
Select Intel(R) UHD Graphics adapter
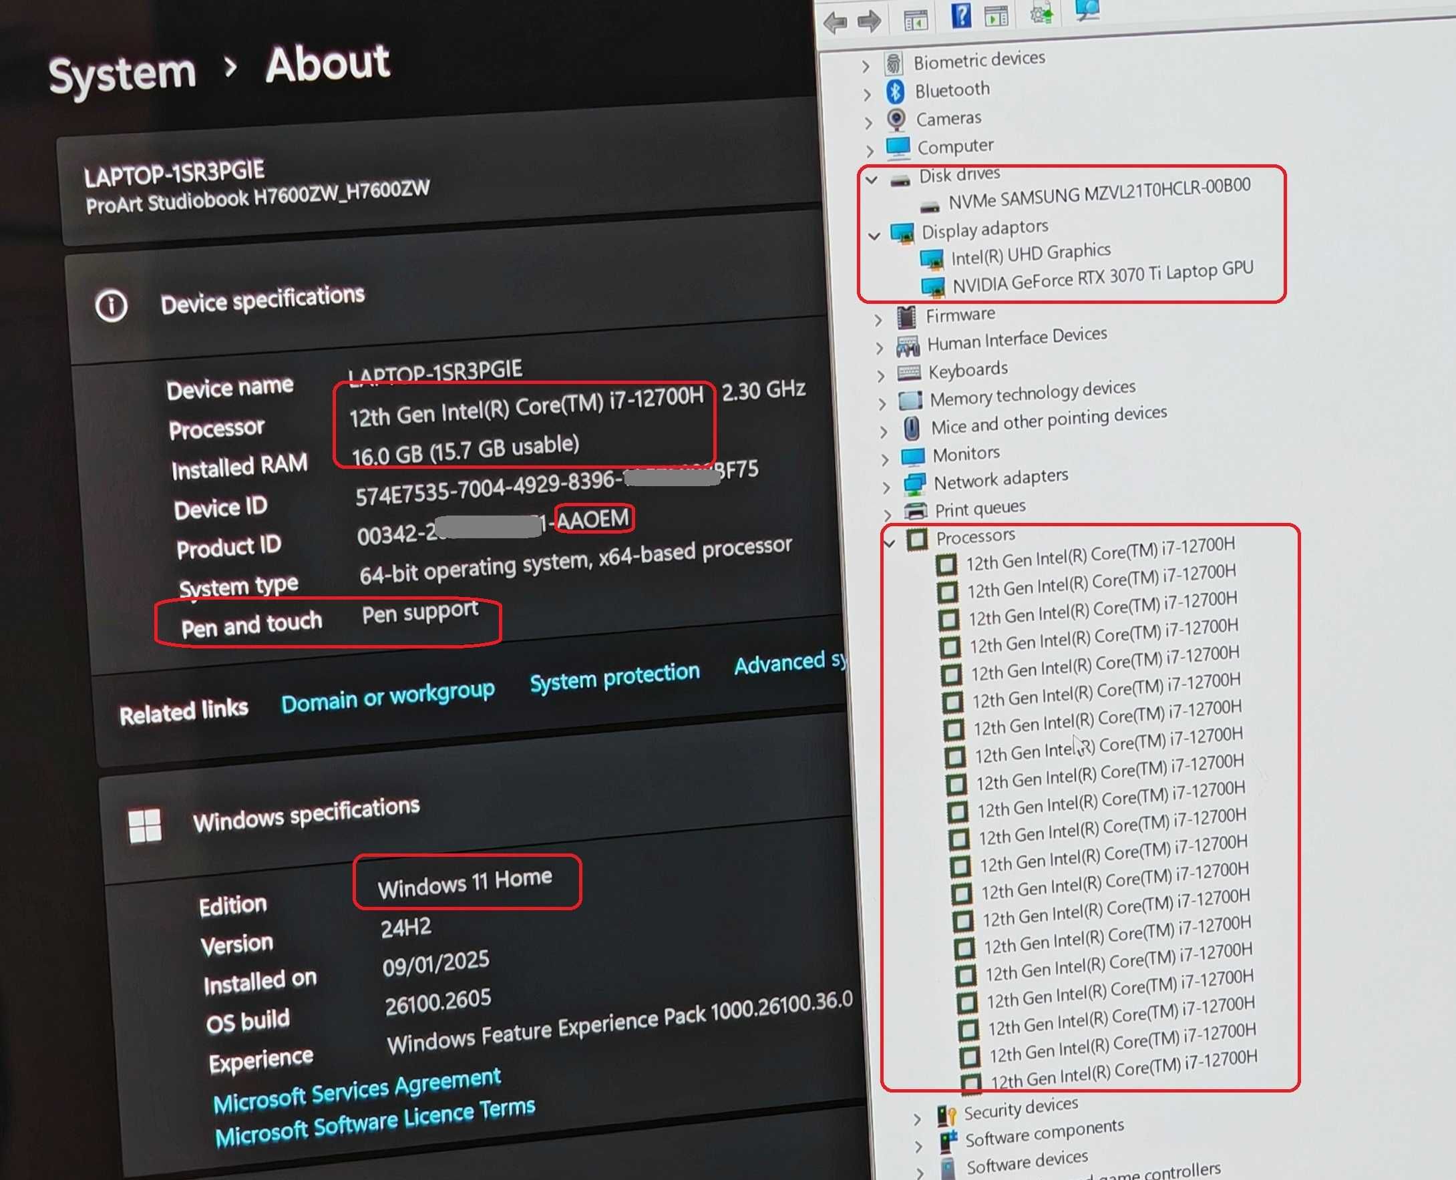pos(1031,254)
